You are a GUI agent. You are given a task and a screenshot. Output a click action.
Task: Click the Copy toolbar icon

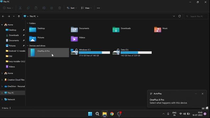click(x=28, y=8)
